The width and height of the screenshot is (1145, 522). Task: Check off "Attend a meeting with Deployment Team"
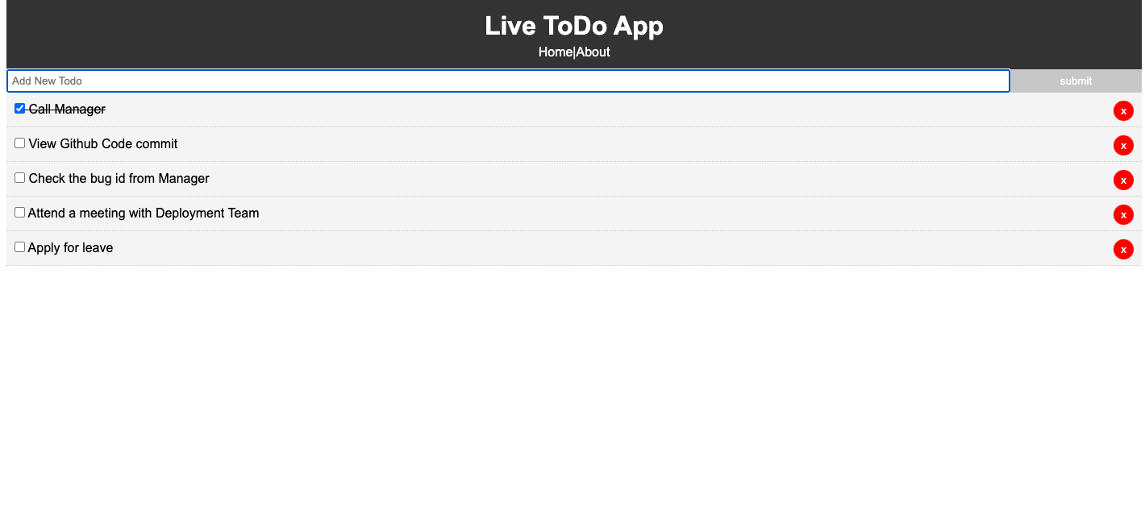20,213
